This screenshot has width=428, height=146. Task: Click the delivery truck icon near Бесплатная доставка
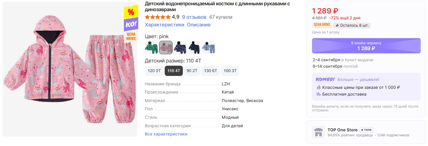319,94
